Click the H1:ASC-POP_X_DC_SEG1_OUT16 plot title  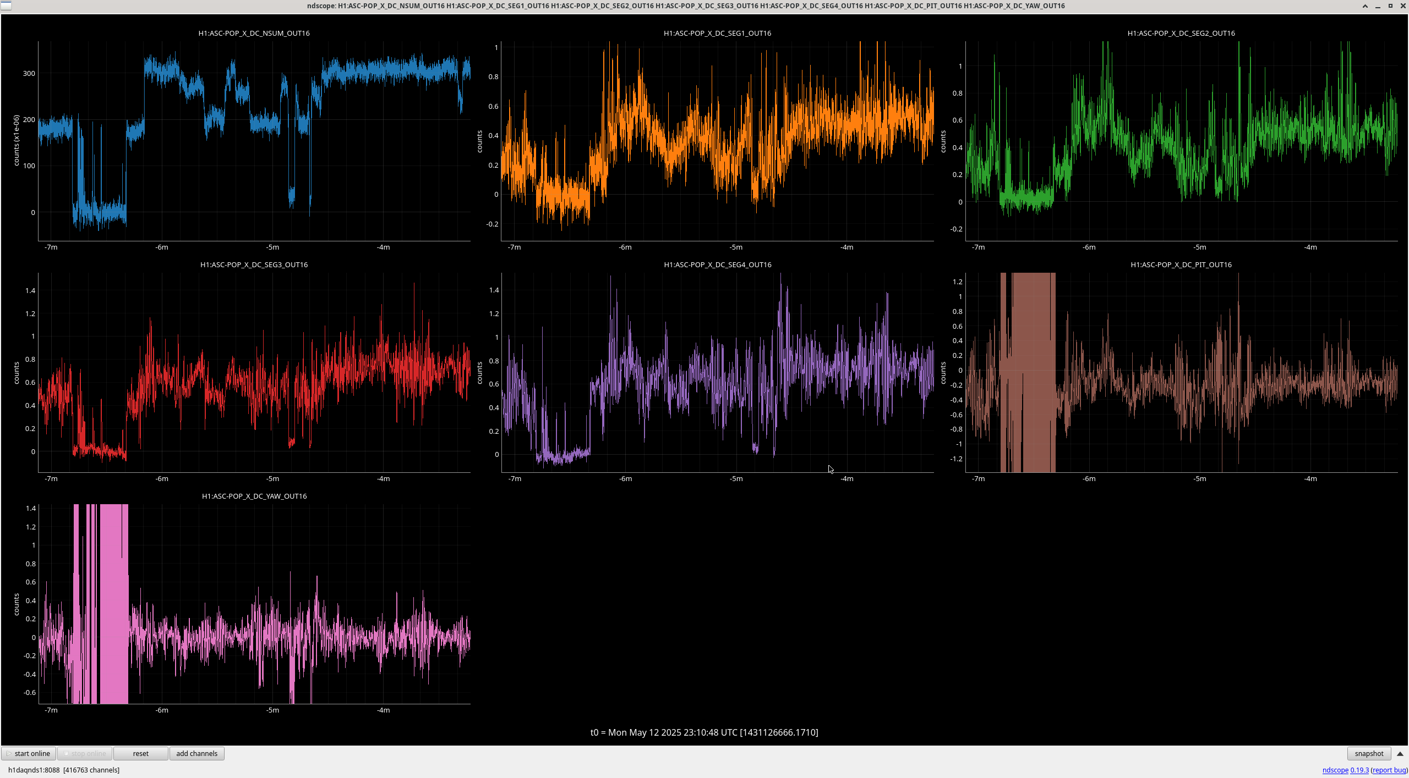tap(717, 33)
